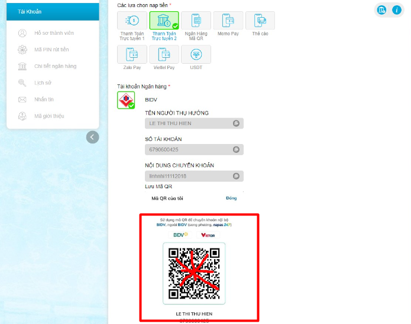Viewport: 411px width, 324px height.
Task: Copy the transfer content linhnhi11112018
Action: point(236,176)
